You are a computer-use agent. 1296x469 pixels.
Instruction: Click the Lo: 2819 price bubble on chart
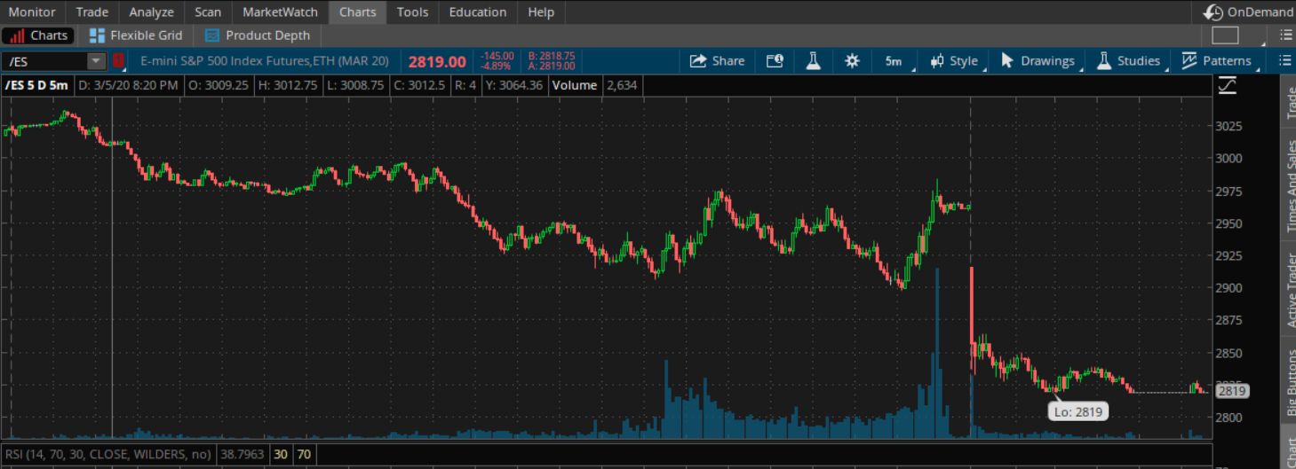click(x=1077, y=412)
